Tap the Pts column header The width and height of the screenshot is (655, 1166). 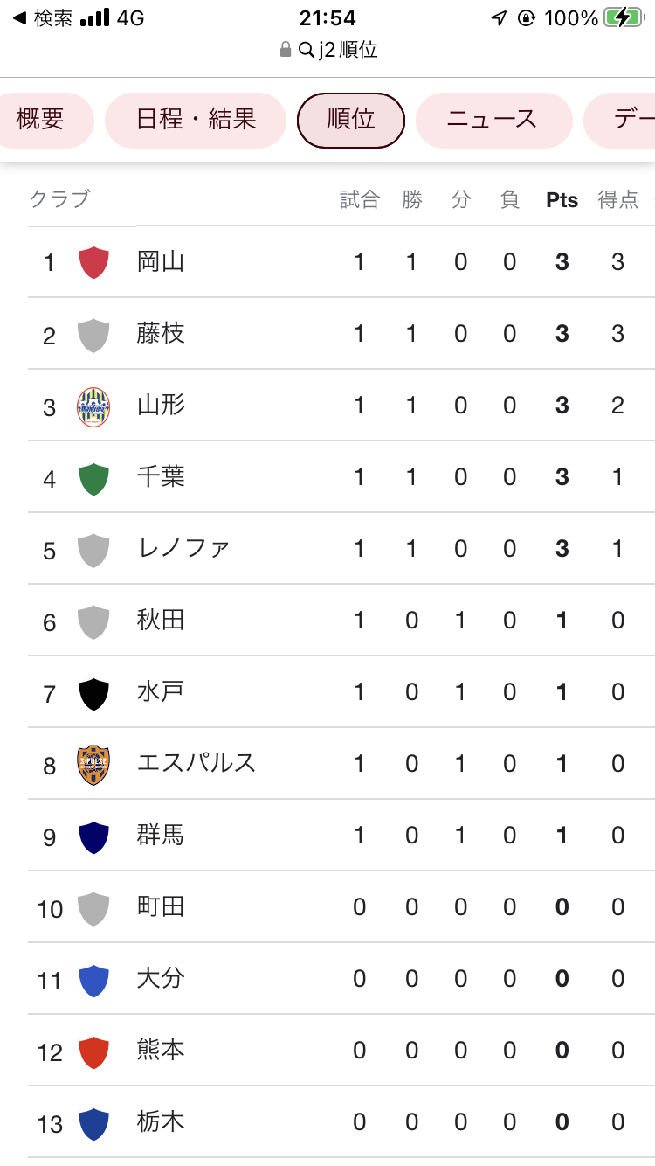pos(562,200)
